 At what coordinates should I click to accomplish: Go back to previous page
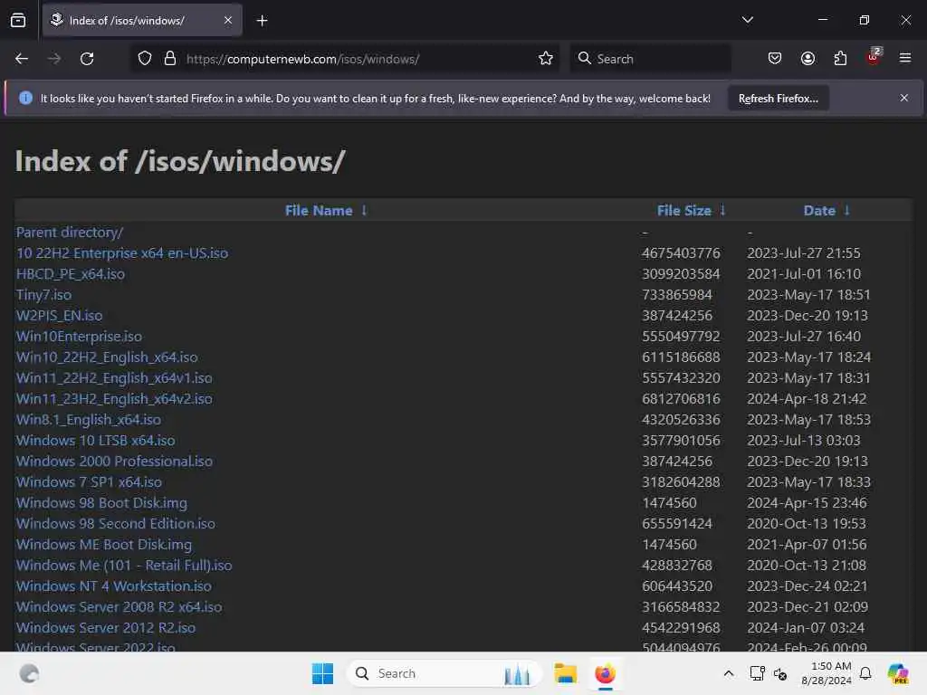point(22,59)
